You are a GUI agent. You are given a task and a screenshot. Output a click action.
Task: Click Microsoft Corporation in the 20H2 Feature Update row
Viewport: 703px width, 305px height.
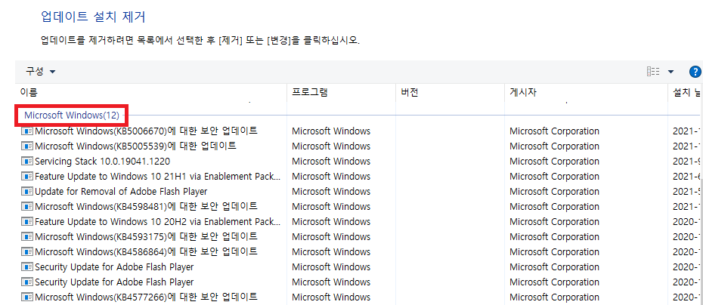(555, 222)
